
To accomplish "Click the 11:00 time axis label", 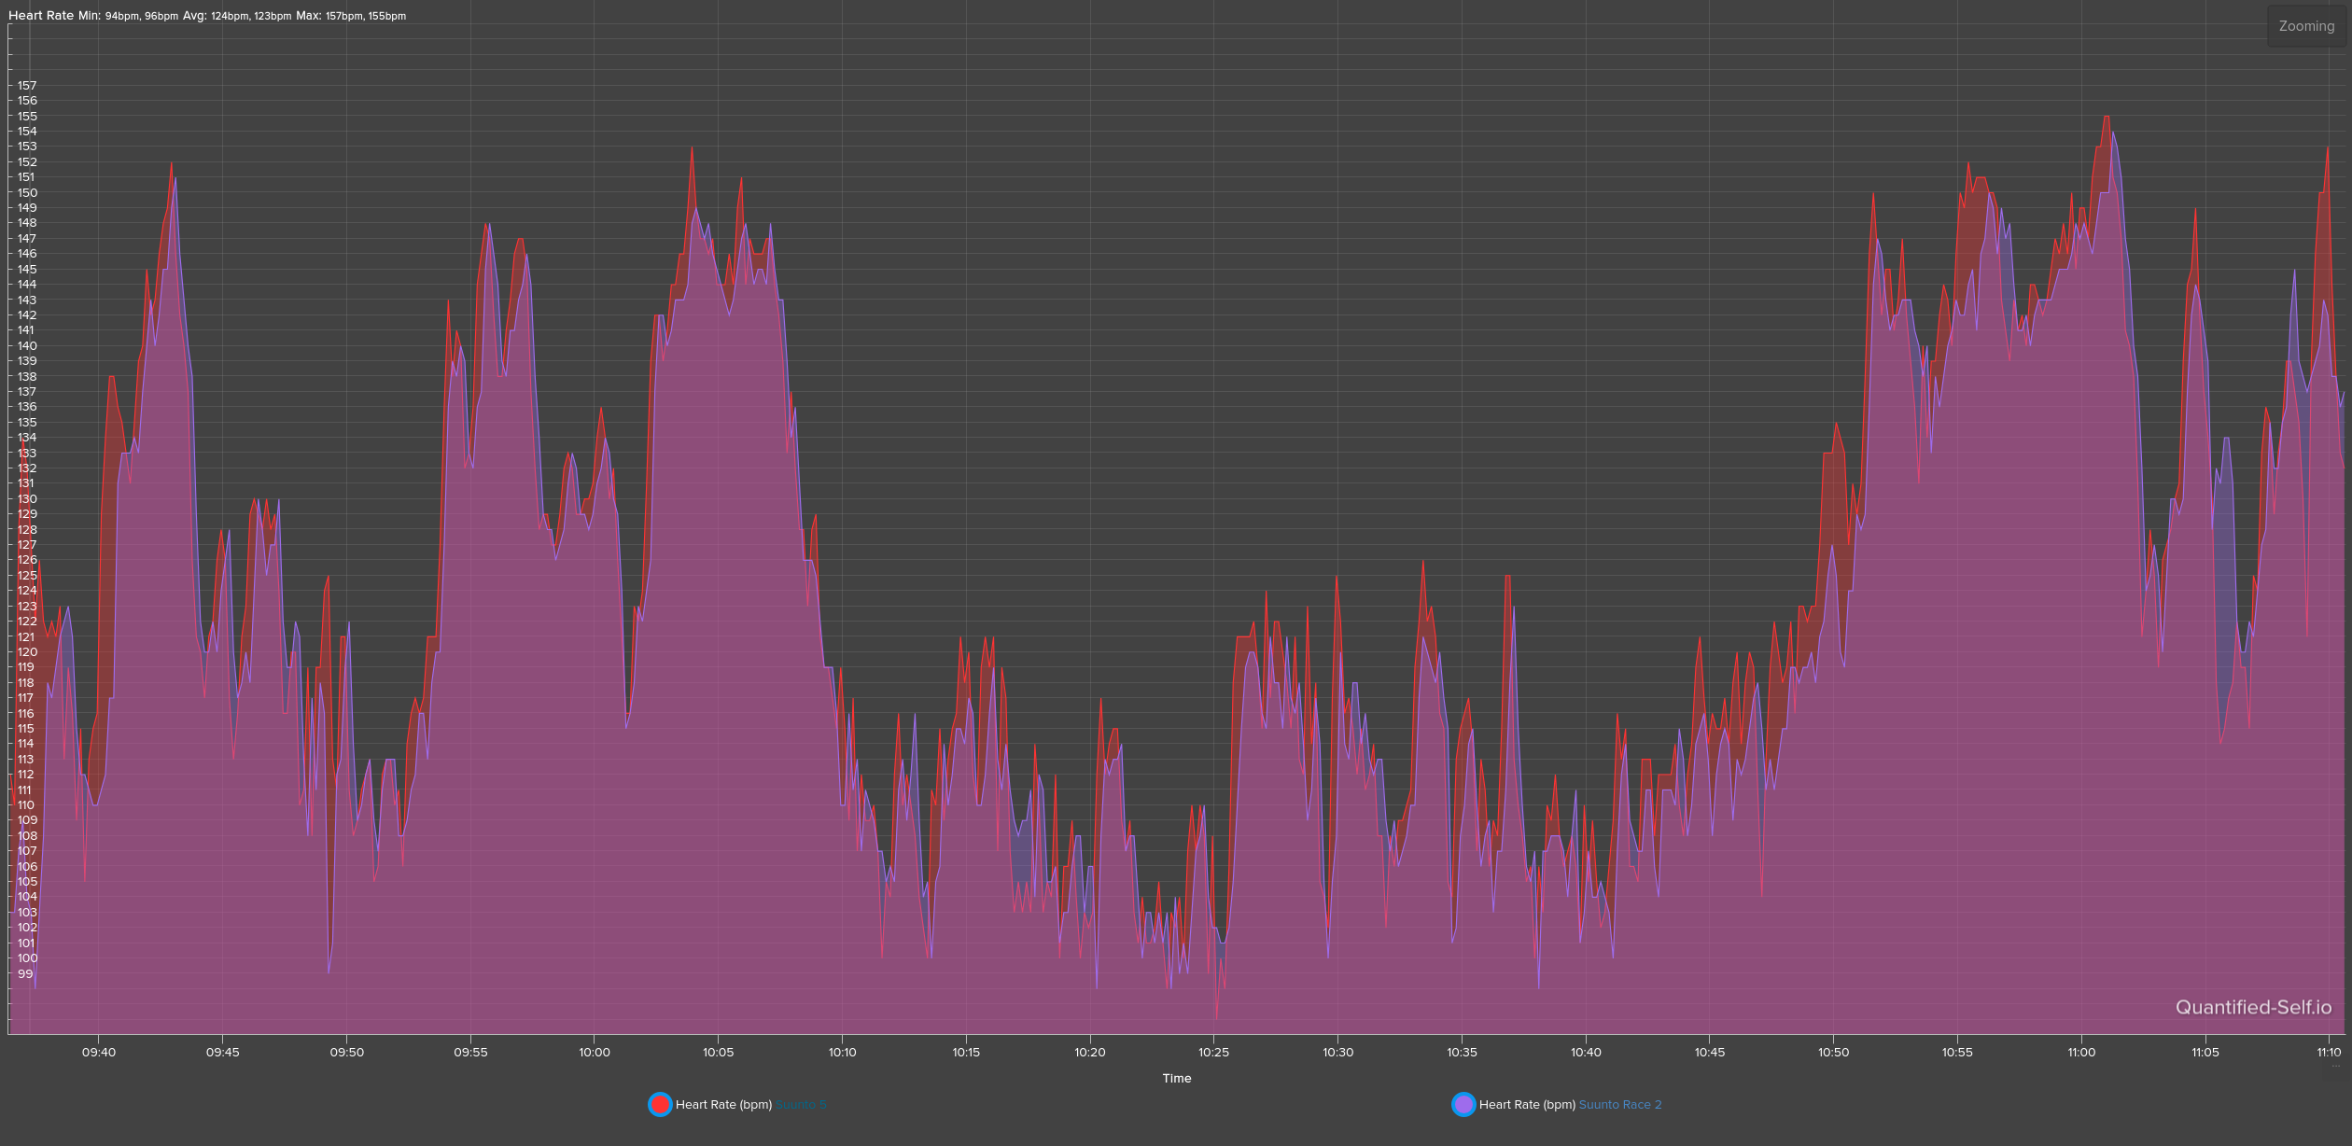I will (x=2081, y=1052).
